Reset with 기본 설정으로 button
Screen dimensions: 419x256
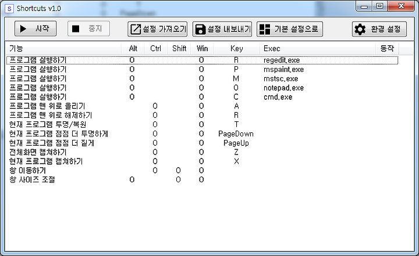tap(290, 29)
